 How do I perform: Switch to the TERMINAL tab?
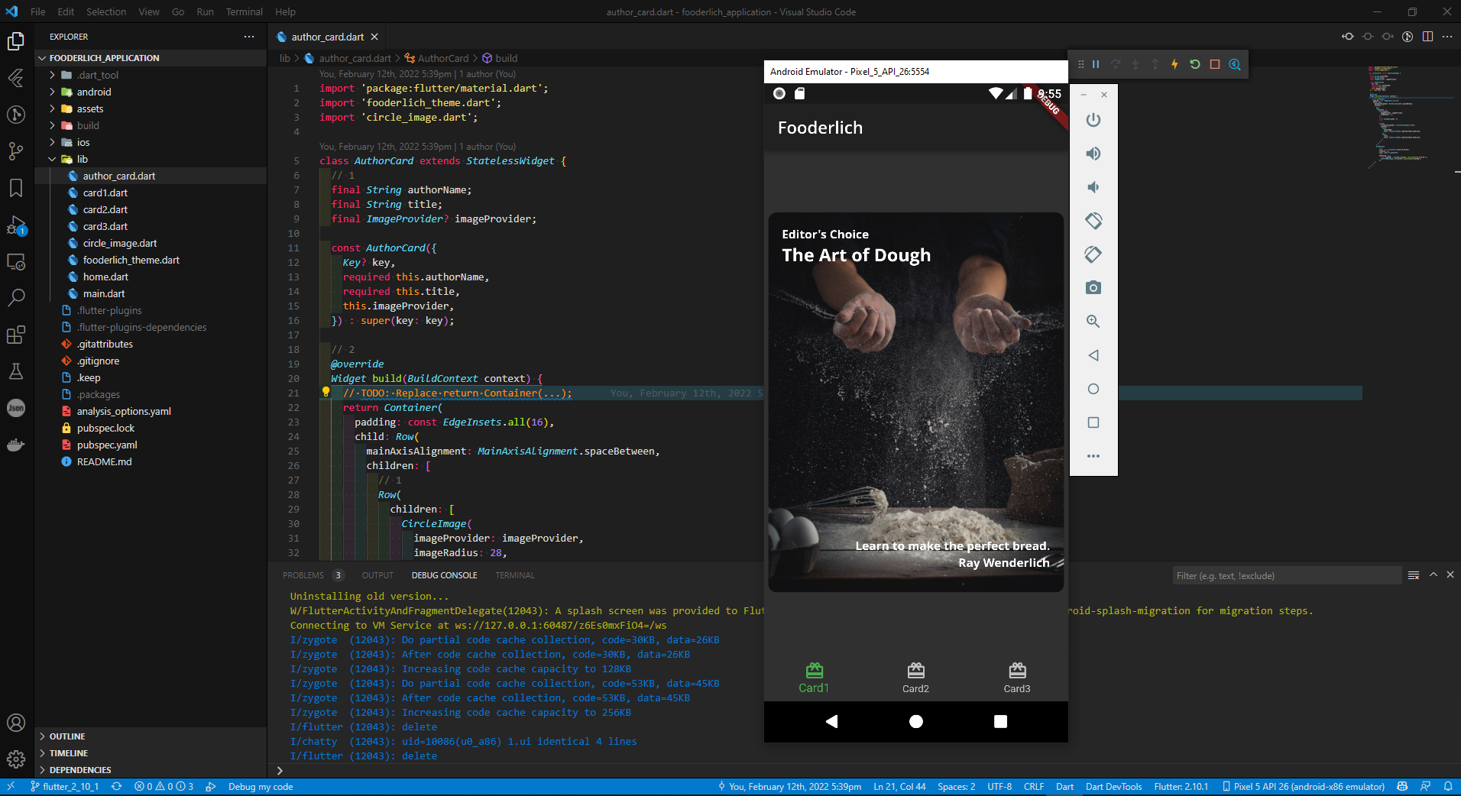514,574
